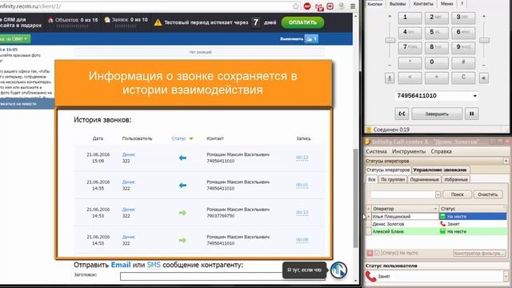The height and width of the screenshot is (288, 512).
Task: Click the call transfer icon button
Action: [x=402, y=114]
